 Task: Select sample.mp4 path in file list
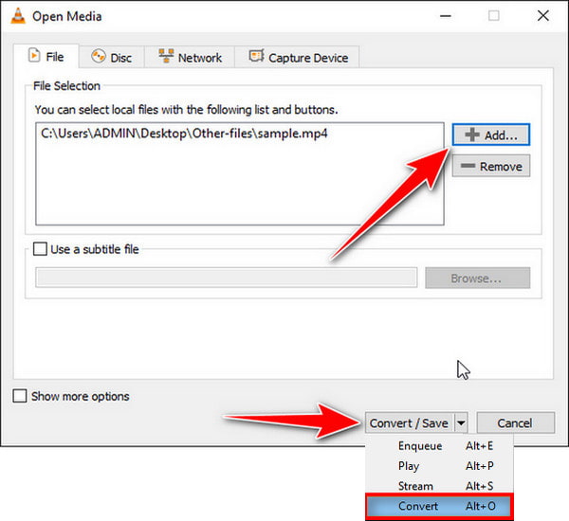coord(184,134)
